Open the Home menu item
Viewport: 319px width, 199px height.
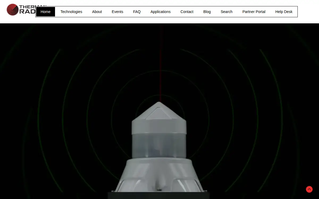(x=45, y=12)
